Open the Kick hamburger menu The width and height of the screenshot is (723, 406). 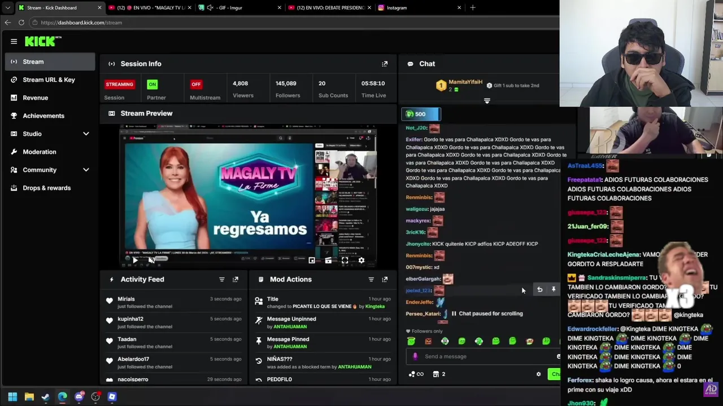coord(14,41)
